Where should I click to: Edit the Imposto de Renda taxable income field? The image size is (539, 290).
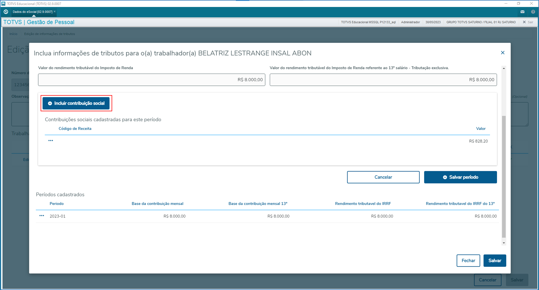coord(151,80)
